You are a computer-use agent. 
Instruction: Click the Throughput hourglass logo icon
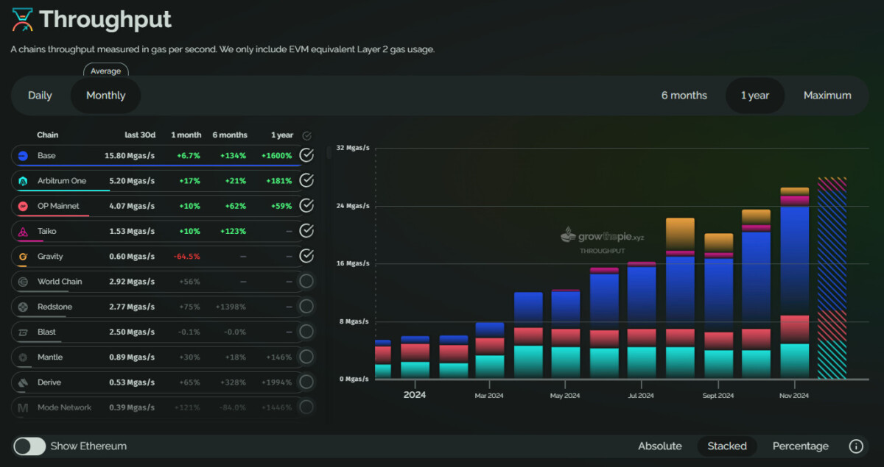[23, 20]
